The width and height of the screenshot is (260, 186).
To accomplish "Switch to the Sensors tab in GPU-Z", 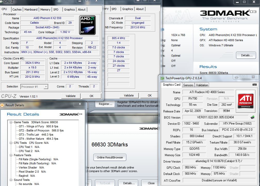I will tap(188, 85).
